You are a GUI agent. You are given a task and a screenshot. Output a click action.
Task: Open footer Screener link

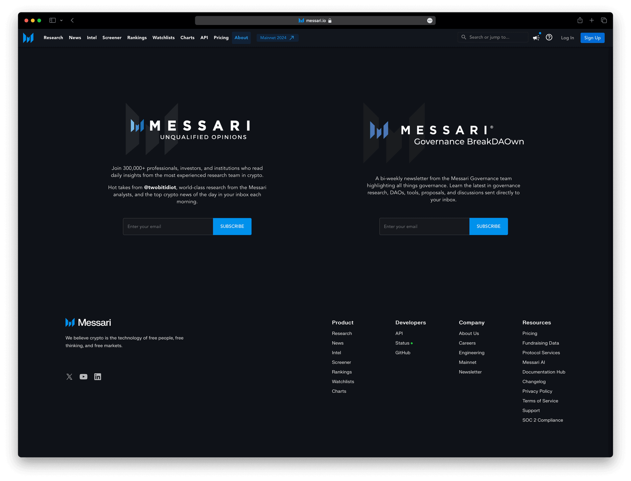(341, 362)
